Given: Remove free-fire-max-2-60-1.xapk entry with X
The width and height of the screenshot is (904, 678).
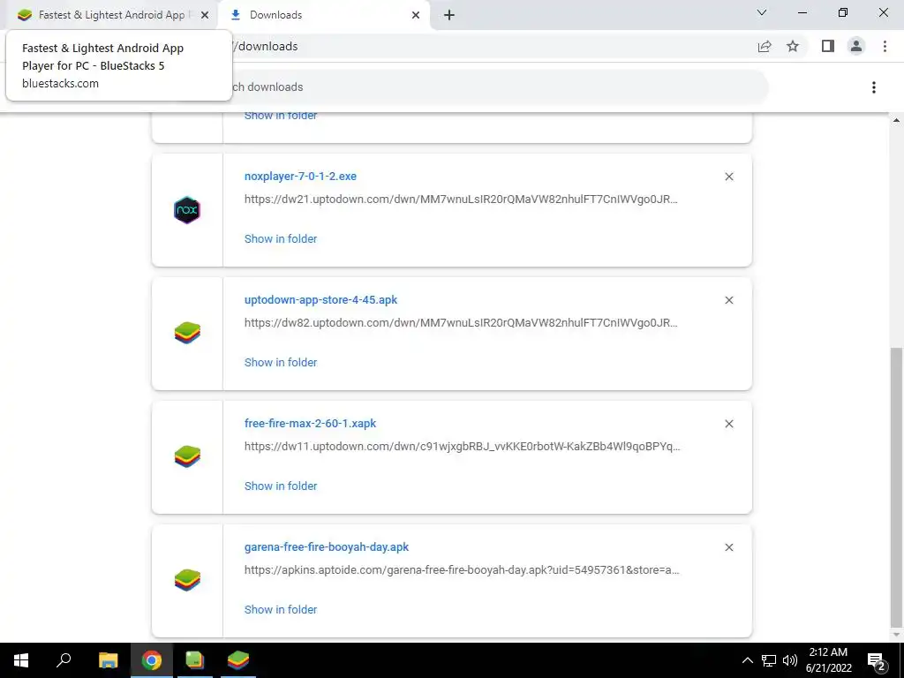Looking at the screenshot, I should 728,424.
